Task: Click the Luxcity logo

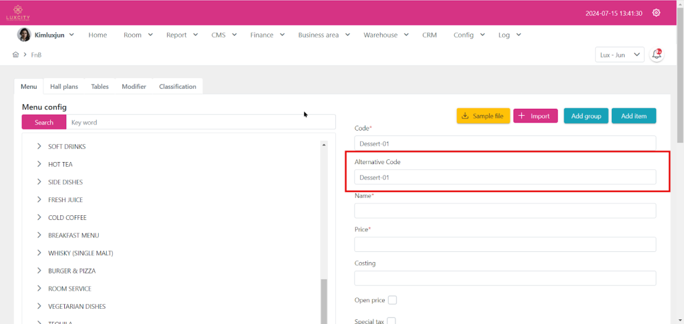Action: coord(18,12)
